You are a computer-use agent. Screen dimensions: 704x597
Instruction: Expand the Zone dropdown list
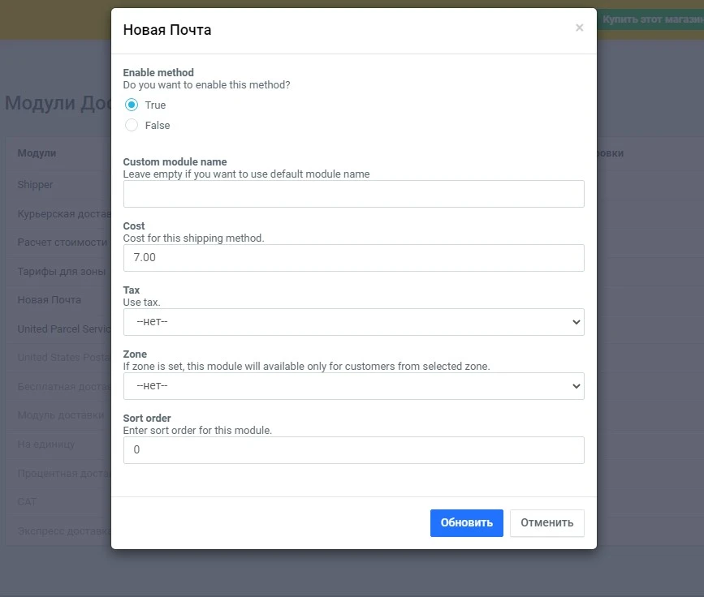353,386
